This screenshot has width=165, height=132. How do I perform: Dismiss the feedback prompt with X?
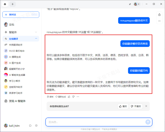[x=146, y=106]
